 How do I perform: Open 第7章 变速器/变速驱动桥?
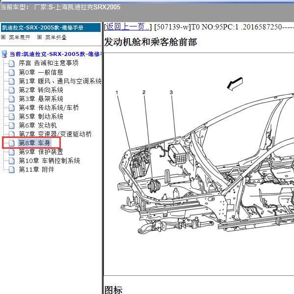click(x=55, y=134)
